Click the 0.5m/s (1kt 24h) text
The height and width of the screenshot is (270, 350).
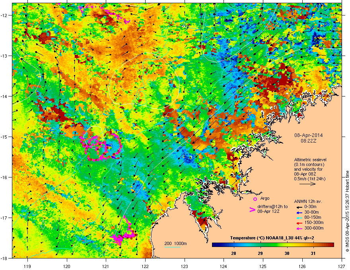309,179
